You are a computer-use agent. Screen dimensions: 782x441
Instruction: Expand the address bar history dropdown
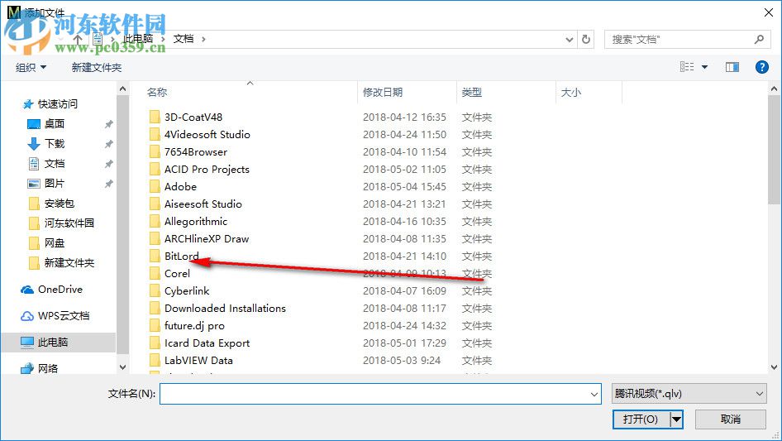click(x=569, y=39)
